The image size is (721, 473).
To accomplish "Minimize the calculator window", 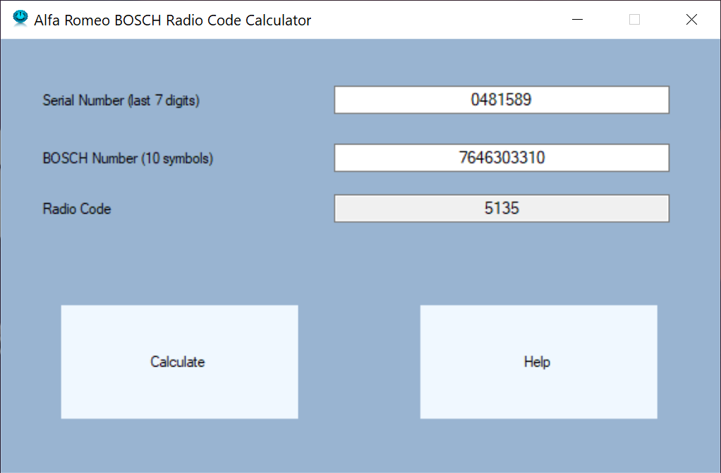I will point(578,19).
